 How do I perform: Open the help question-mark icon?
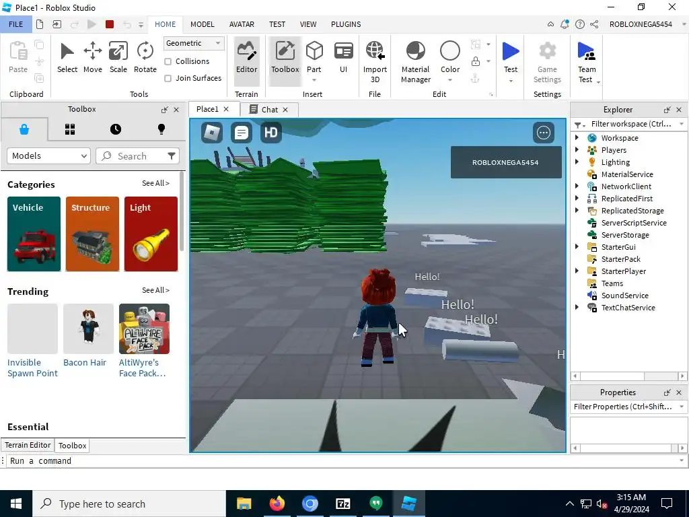coord(580,24)
